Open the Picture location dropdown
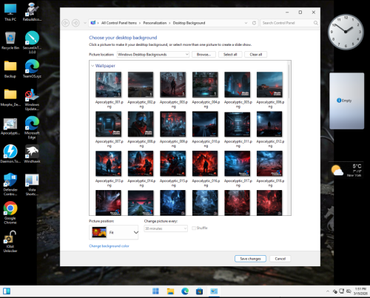This screenshot has width=370, height=298. coord(153,55)
